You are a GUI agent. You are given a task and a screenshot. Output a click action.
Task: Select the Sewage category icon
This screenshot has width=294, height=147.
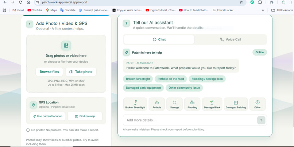(174, 104)
